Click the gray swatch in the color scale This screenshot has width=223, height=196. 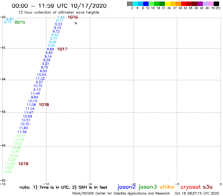click(x=130, y=4)
